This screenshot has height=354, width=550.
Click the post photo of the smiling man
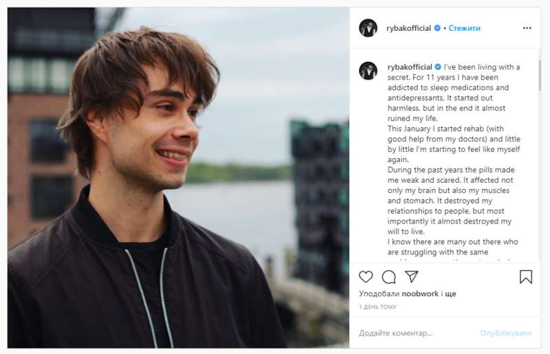tap(179, 177)
